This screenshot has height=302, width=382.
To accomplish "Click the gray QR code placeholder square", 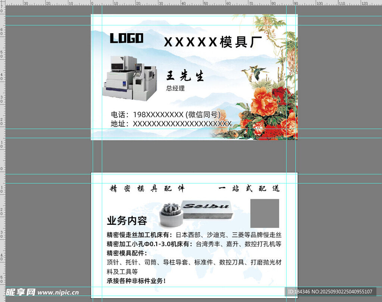I will pos(264,213).
